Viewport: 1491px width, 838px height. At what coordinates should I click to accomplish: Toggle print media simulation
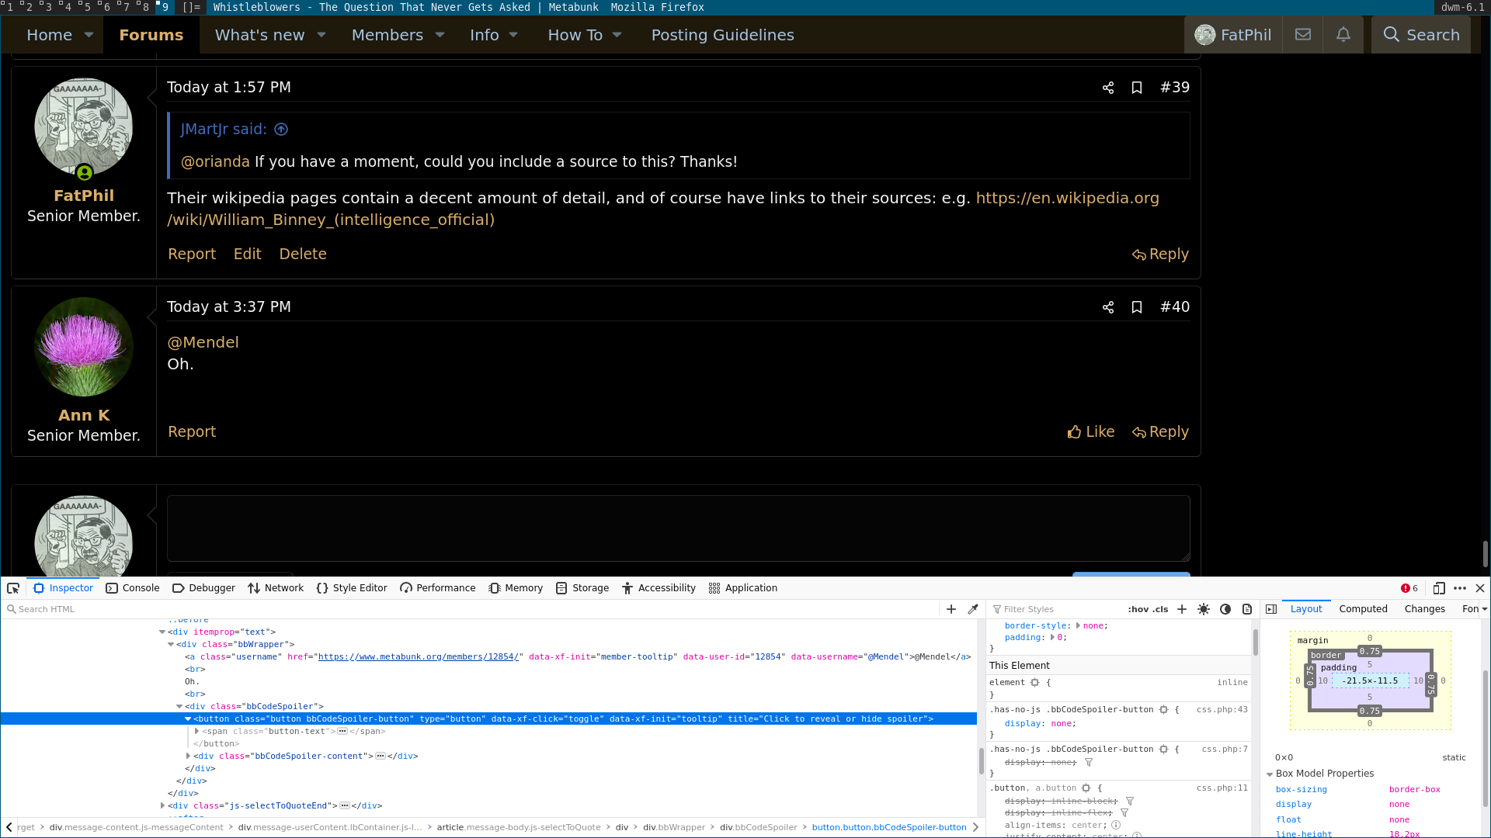coord(1247,609)
